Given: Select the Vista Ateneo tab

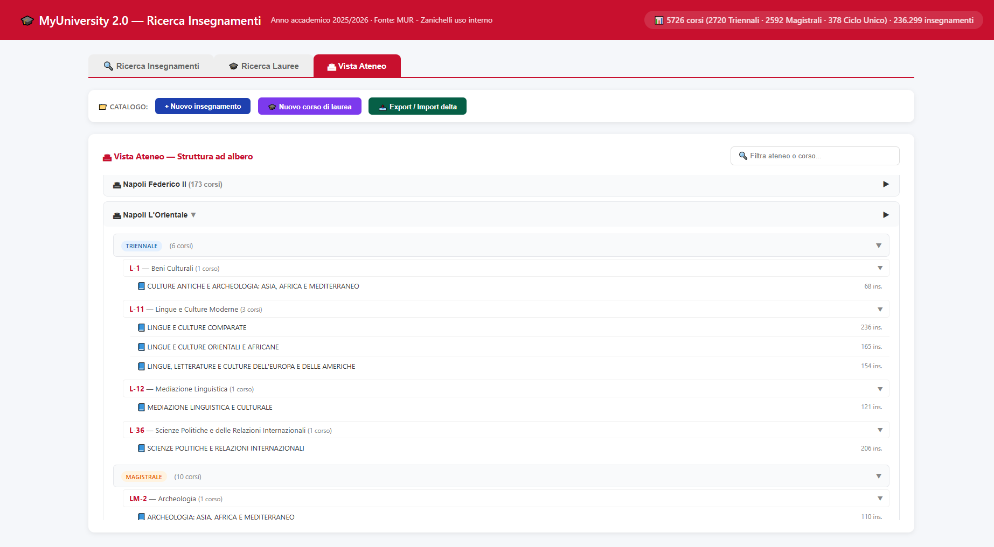Looking at the screenshot, I should tap(357, 66).
